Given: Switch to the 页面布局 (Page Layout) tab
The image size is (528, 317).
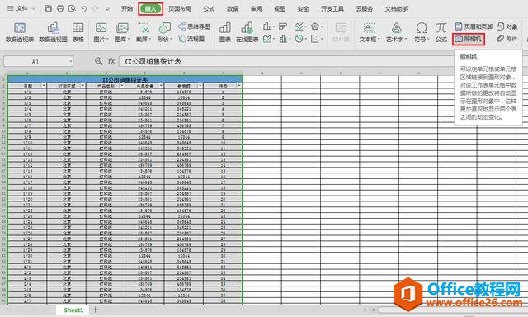Looking at the screenshot, I should (x=180, y=9).
